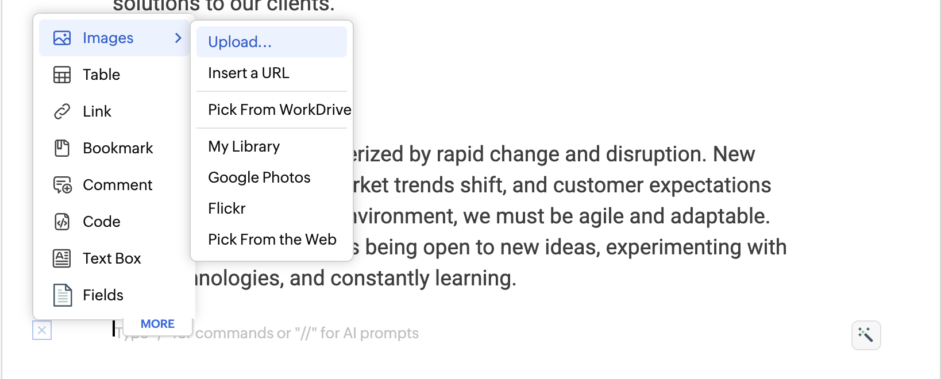Click the Link chain icon
This screenshot has height=379, width=941.
[62, 111]
